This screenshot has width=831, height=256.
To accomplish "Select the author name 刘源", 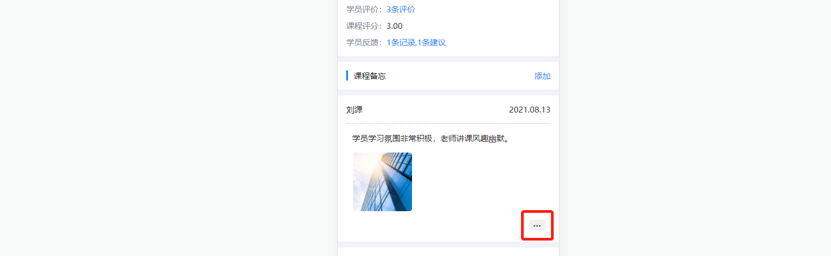I will click(354, 110).
